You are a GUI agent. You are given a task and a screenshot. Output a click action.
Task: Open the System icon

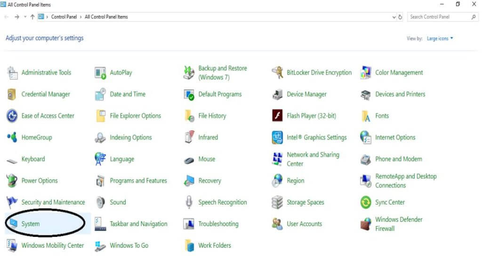pos(13,223)
